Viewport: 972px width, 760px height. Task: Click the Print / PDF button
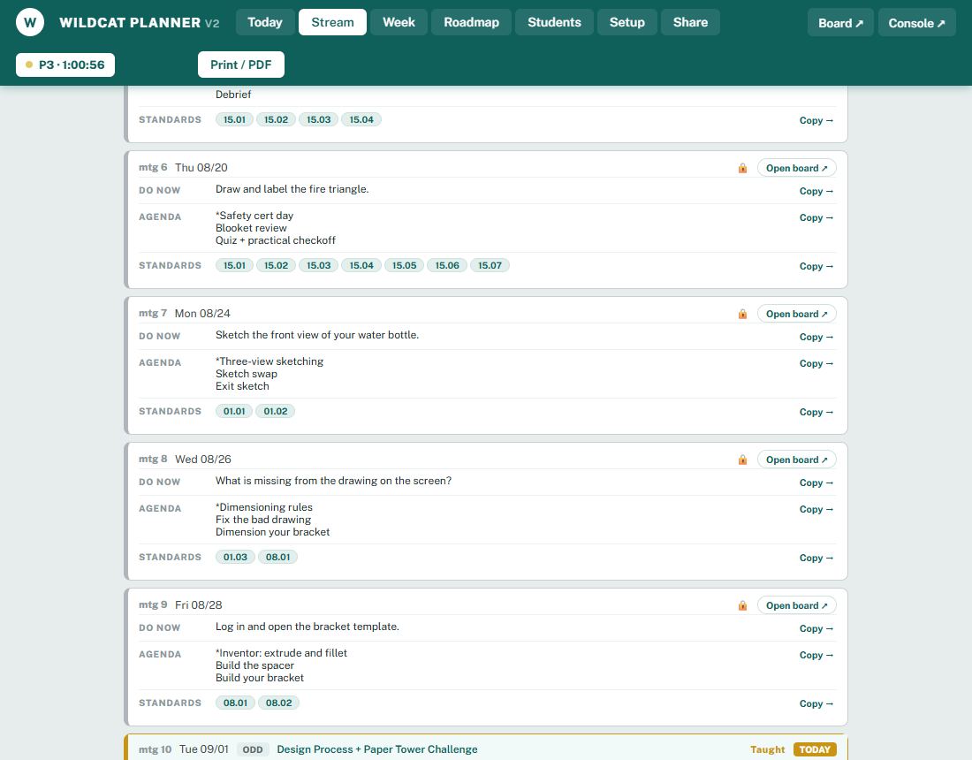click(241, 65)
